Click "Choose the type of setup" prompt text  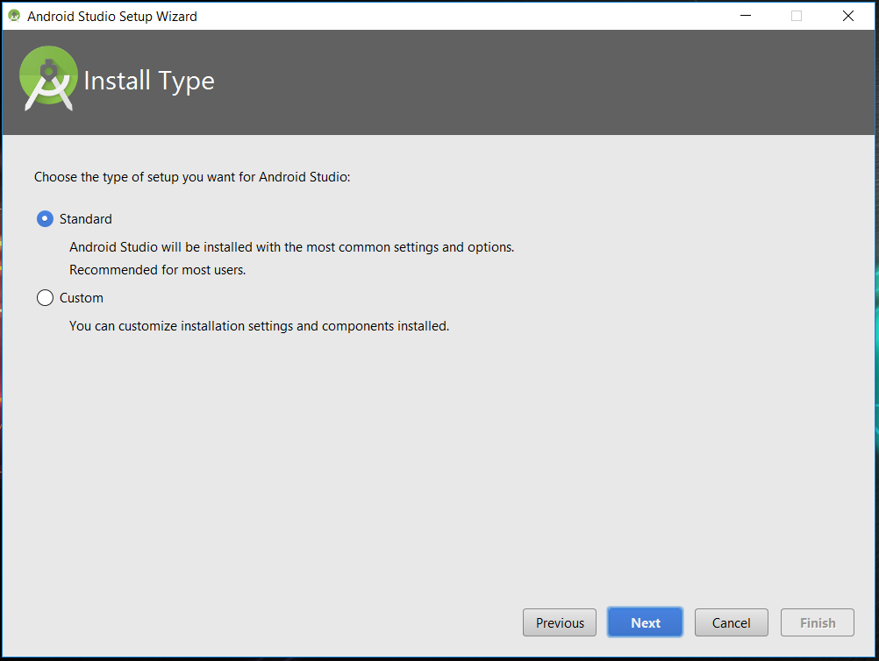click(x=192, y=177)
